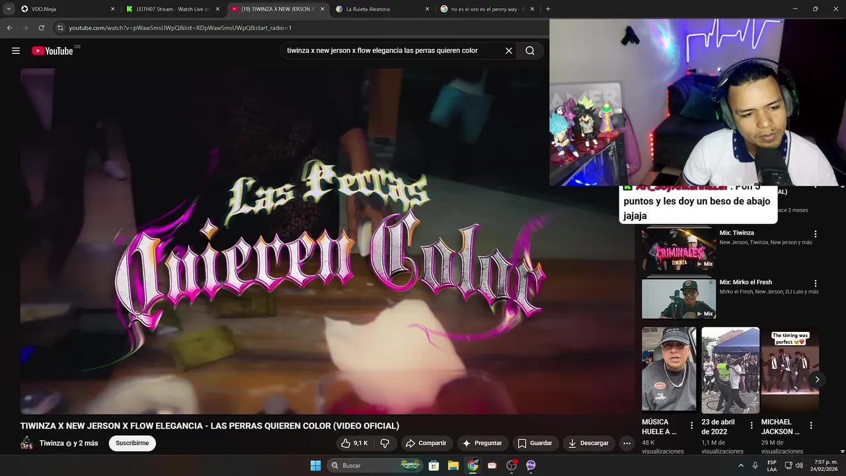This screenshot has height=476, width=846.
Task: Open the OBS Studio taskbar icon
Action: click(x=511, y=465)
